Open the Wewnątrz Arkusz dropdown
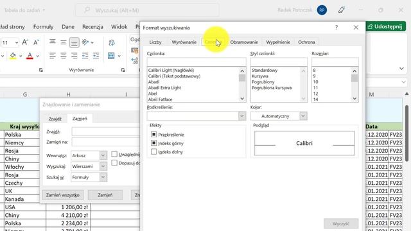The height and width of the screenshot is (231, 411). click(x=103, y=155)
